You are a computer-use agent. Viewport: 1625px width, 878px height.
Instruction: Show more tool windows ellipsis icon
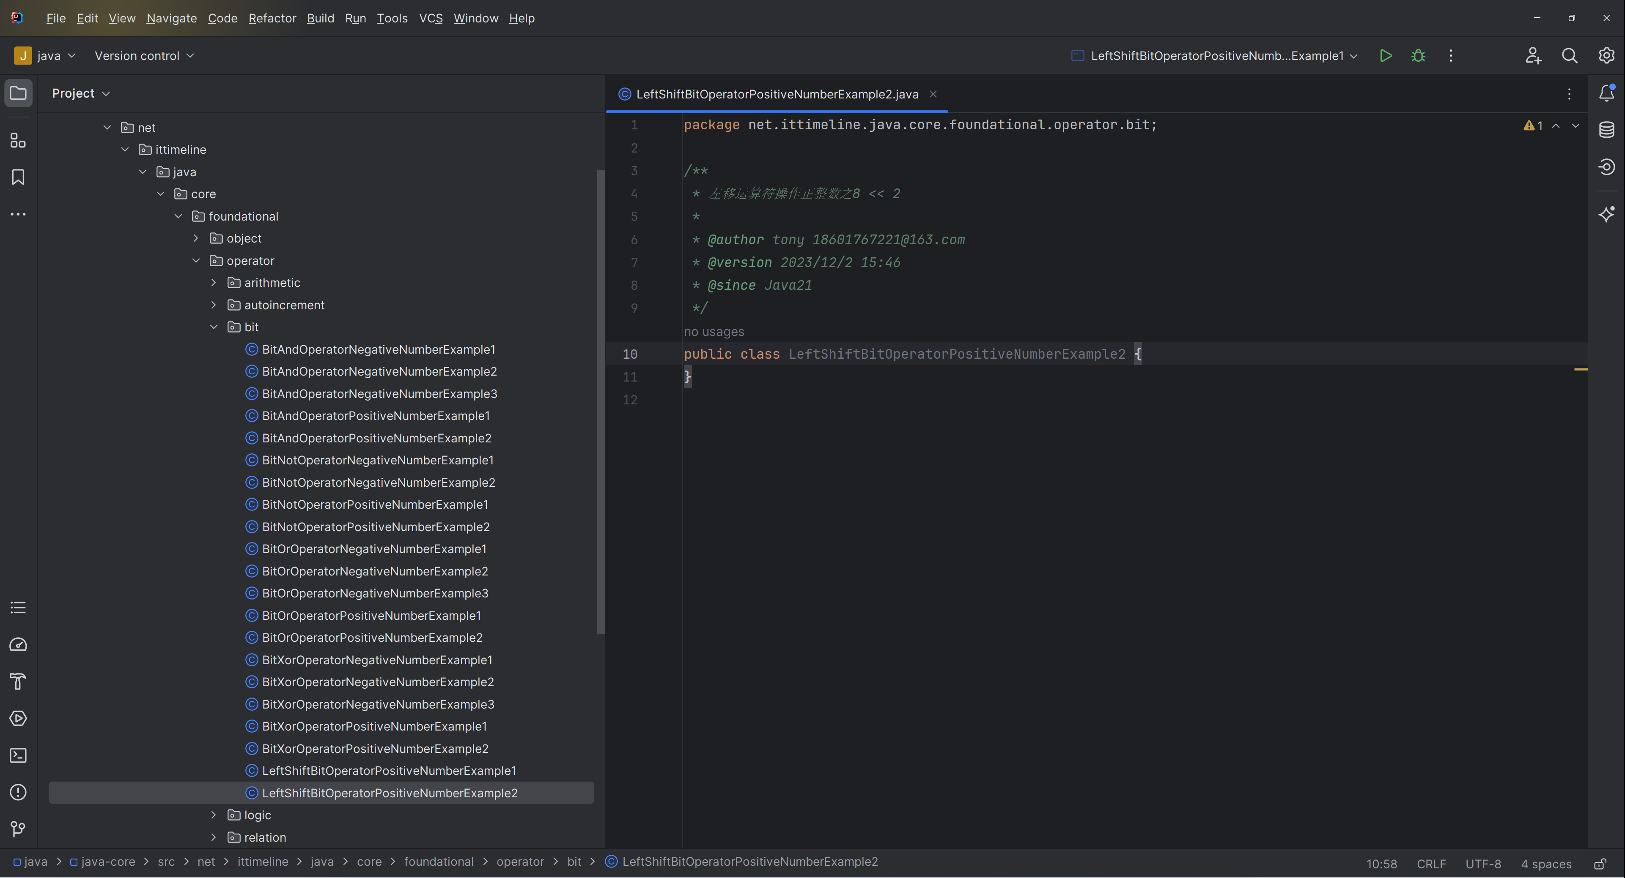point(18,214)
